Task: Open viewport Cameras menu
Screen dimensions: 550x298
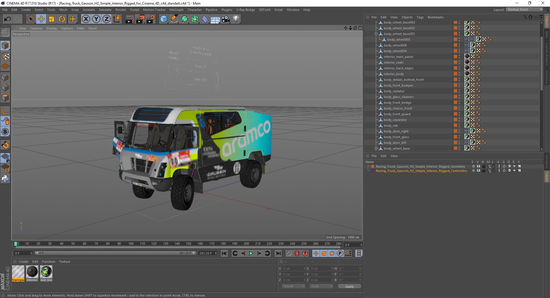Action: [x=36, y=28]
